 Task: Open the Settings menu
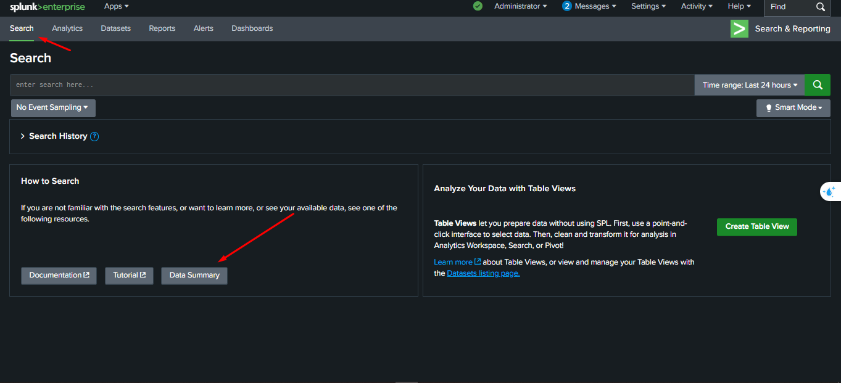(x=648, y=6)
